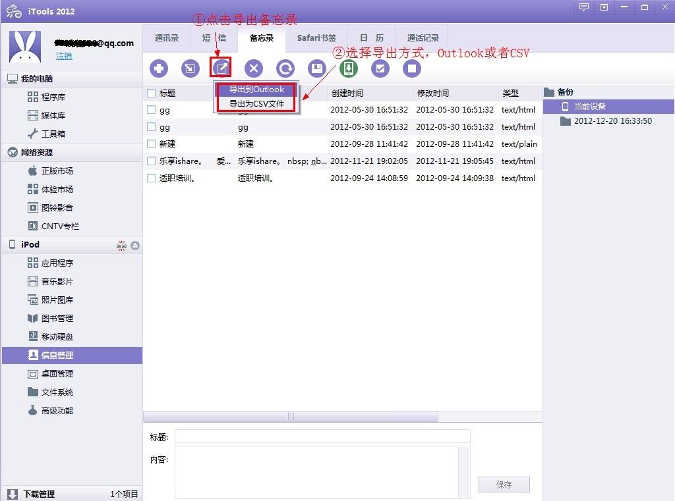Switch to the 通讯录 contacts tab
The height and width of the screenshot is (501, 675).
[167, 38]
